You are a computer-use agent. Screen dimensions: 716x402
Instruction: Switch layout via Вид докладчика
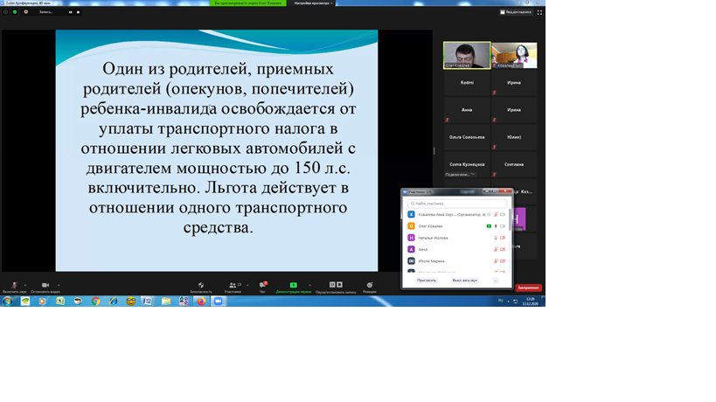(516, 12)
